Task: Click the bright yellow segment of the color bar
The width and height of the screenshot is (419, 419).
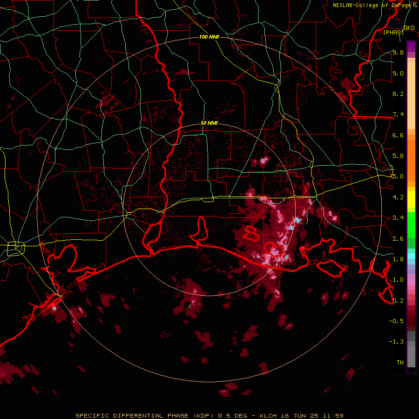Action: coord(411,199)
